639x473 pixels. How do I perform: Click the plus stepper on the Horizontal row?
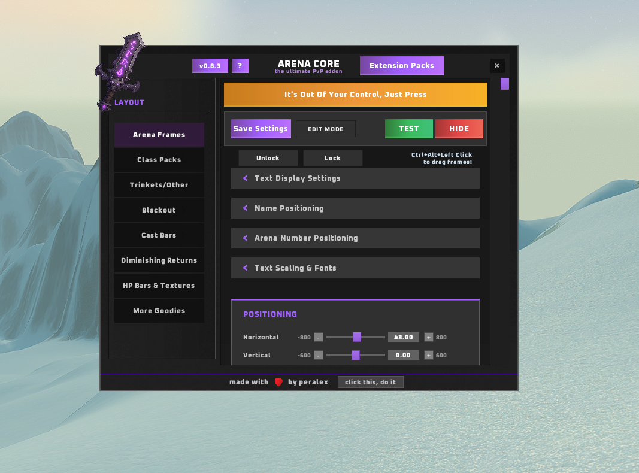[428, 337]
